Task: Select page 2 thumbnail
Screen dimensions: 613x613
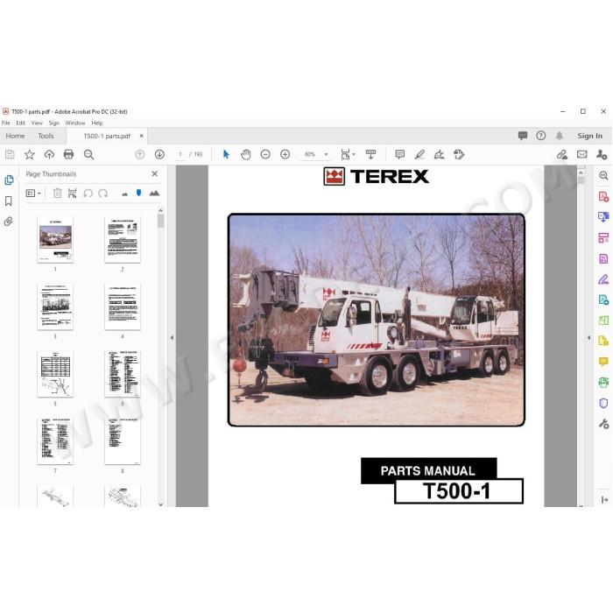Action: [x=123, y=240]
